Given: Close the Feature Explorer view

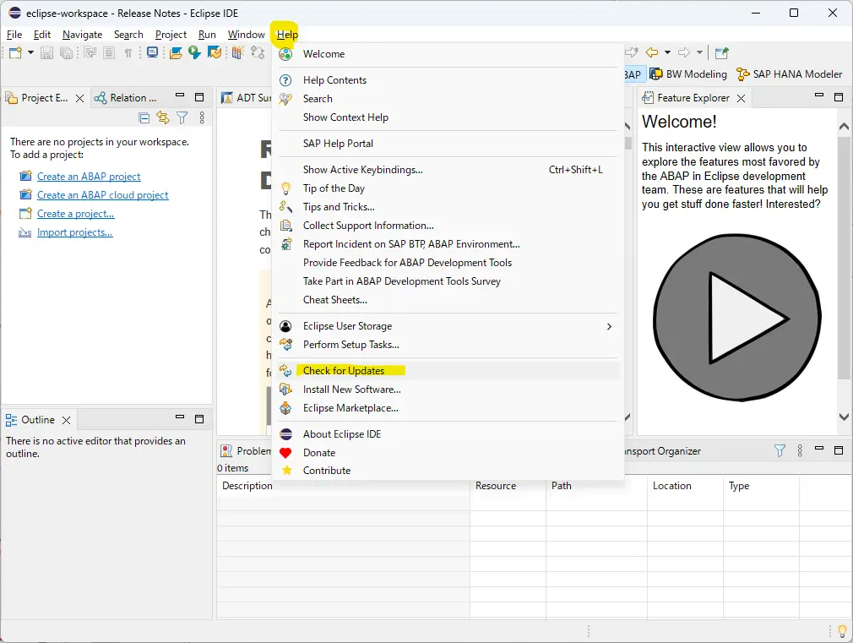Looking at the screenshot, I should [x=741, y=99].
